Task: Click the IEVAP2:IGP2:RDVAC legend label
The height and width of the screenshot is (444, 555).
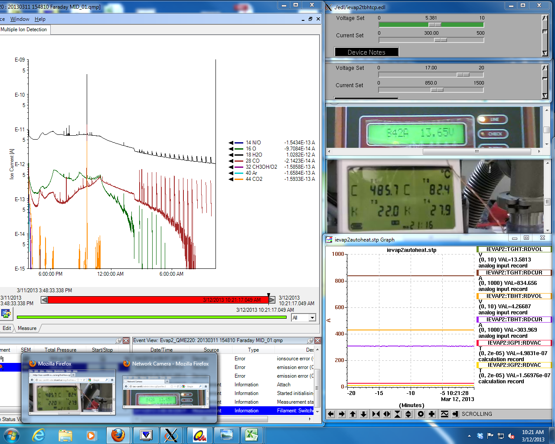Action: point(514,365)
